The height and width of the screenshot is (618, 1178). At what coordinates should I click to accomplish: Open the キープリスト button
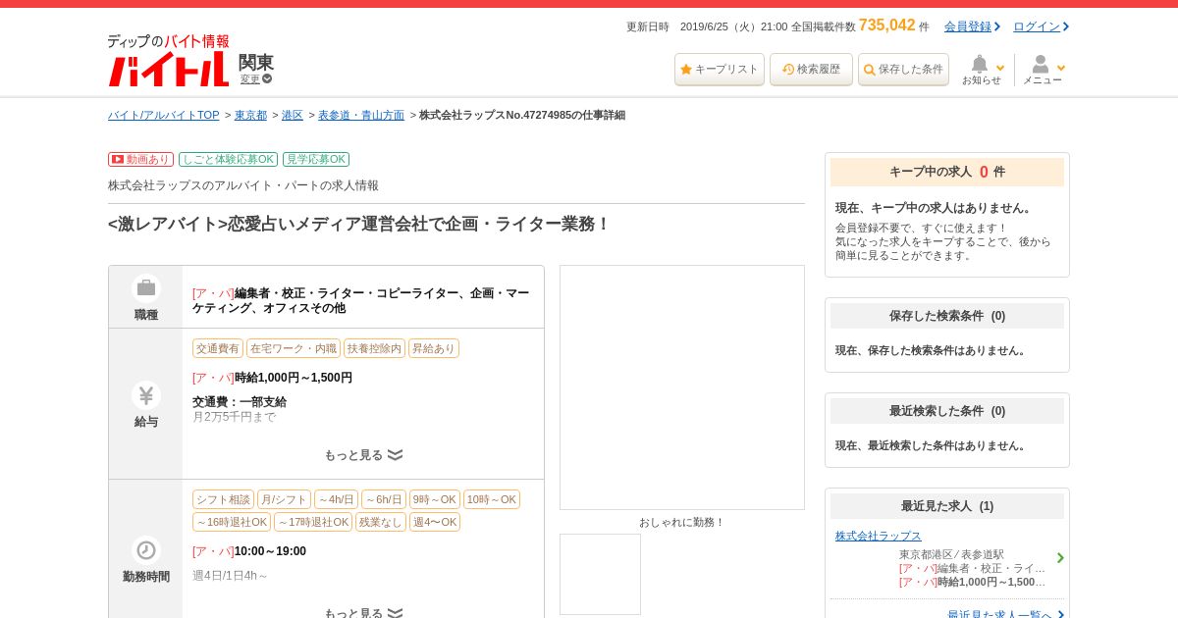point(720,70)
